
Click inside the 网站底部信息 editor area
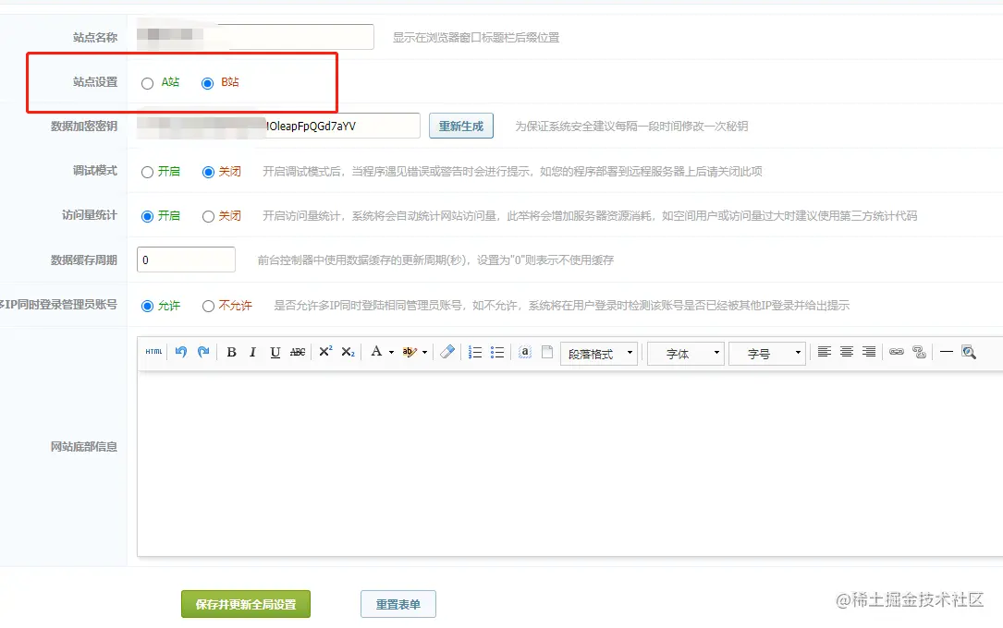point(569,464)
